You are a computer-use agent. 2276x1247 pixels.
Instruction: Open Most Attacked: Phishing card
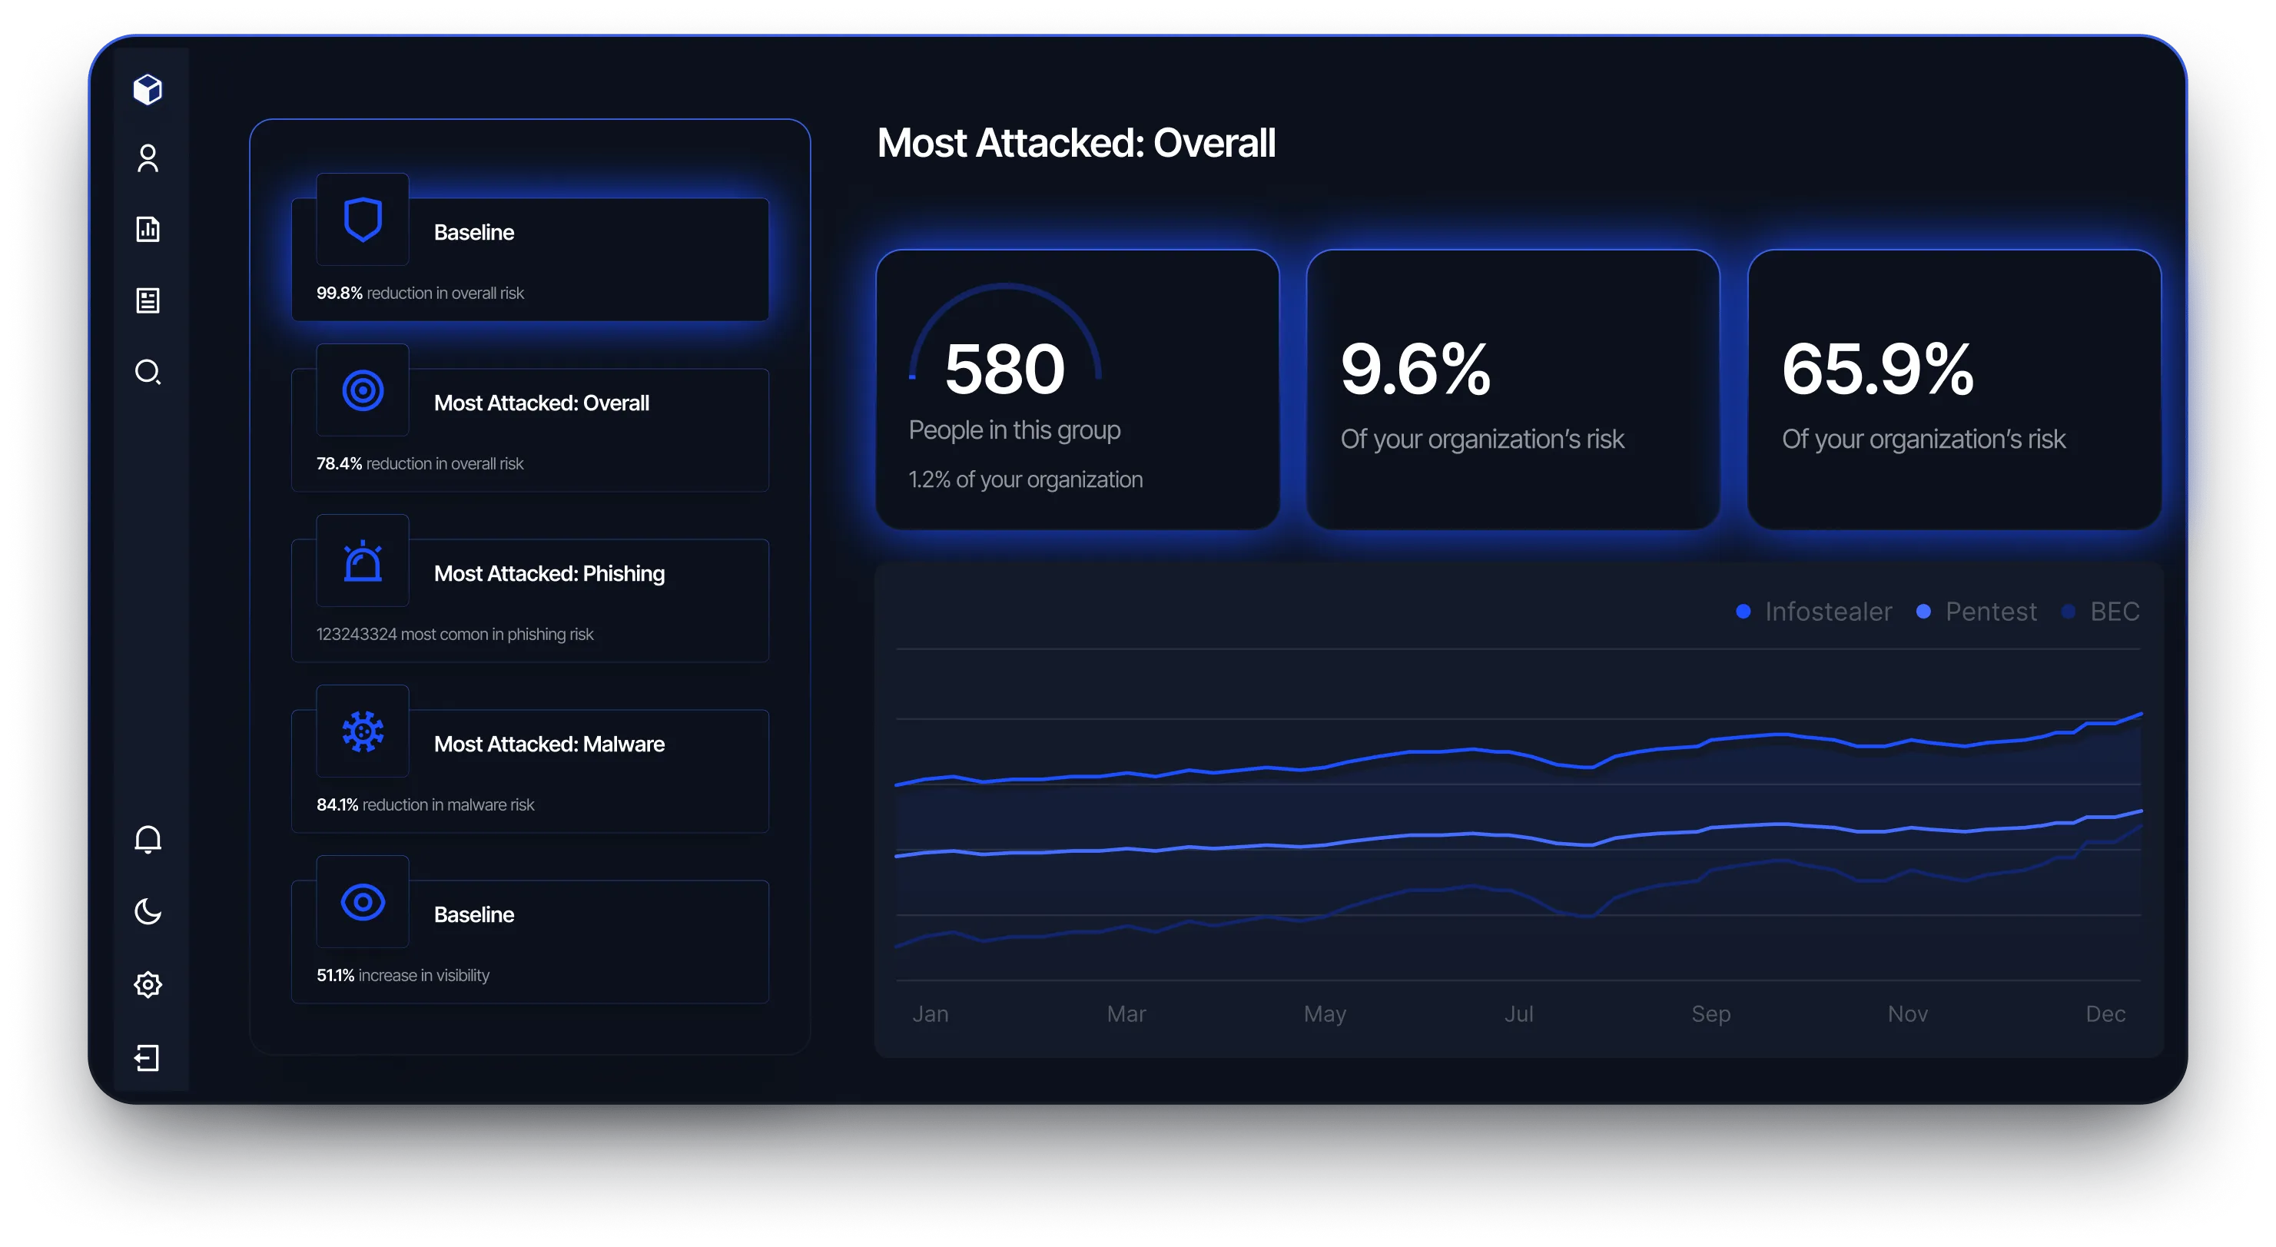(530, 599)
